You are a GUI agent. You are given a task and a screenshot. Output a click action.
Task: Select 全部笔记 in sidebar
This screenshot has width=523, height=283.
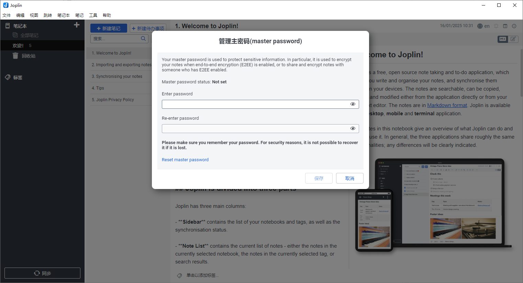point(42,35)
